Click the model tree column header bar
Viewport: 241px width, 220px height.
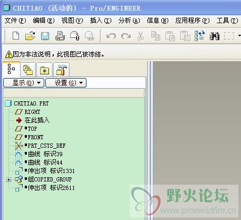coord(74,93)
